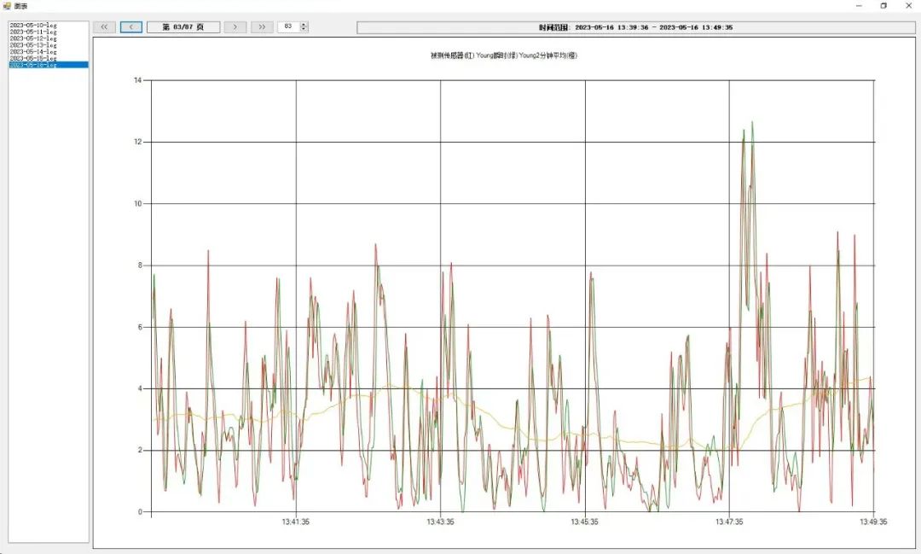Choose the 2023-05-13-log entry
This screenshot has width=921, height=554.
coord(33,45)
